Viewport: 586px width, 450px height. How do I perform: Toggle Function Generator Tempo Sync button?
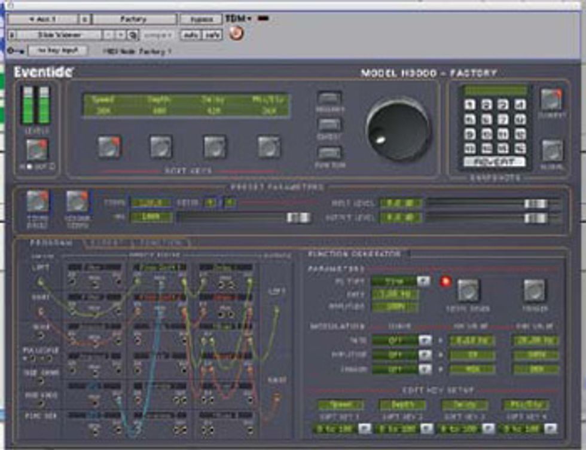click(468, 290)
